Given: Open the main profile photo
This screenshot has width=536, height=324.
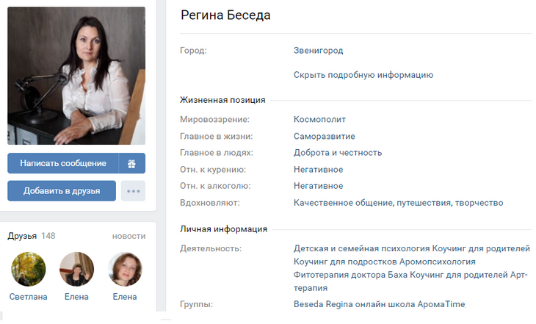Looking at the screenshot, I should click(76, 76).
